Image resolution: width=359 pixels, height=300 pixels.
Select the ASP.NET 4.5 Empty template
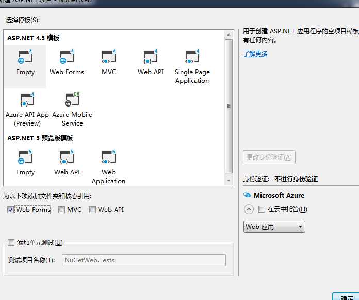click(25, 66)
